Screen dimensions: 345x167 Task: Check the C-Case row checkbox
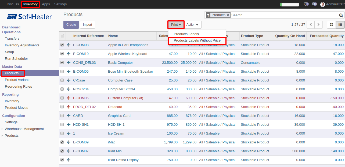62,80
